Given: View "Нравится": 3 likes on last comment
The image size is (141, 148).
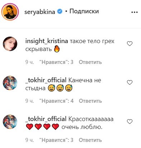Looking at the screenshot, I should tap(56, 140).
